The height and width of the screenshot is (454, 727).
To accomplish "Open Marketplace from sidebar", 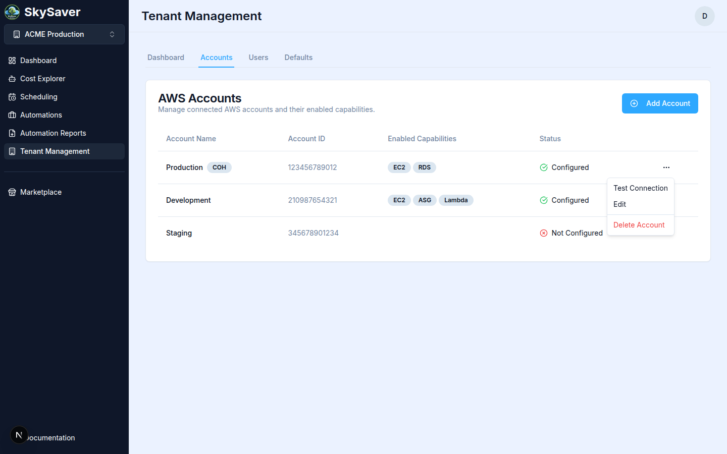I will 64,192.
